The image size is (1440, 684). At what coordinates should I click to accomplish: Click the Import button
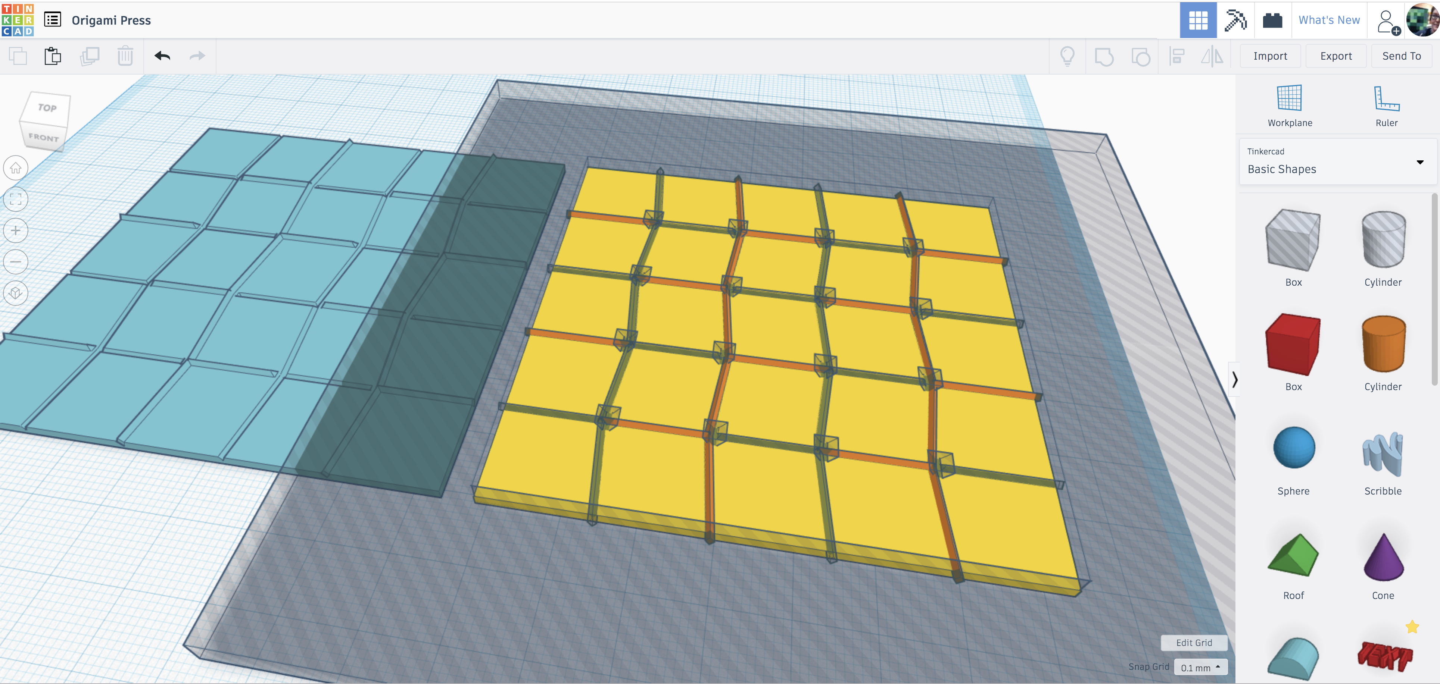(1269, 56)
